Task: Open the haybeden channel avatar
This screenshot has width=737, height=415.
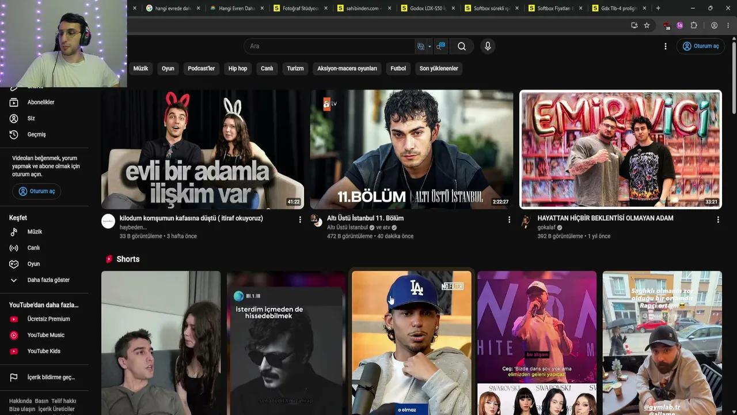Action: click(x=108, y=221)
